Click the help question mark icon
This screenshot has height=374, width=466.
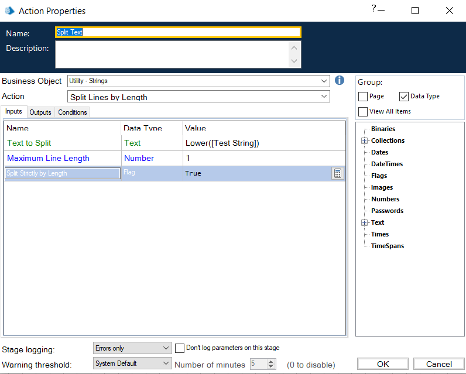pyautogui.click(x=374, y=8)
